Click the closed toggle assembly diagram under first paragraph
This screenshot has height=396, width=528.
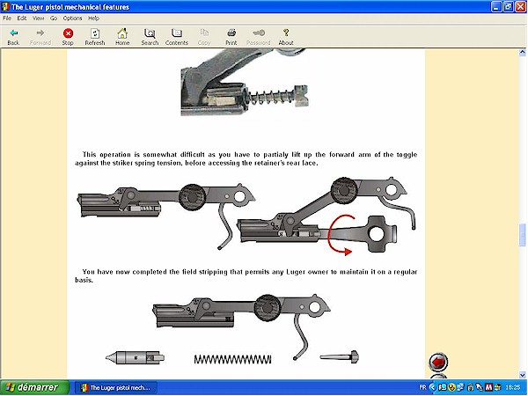pos(165,216)
